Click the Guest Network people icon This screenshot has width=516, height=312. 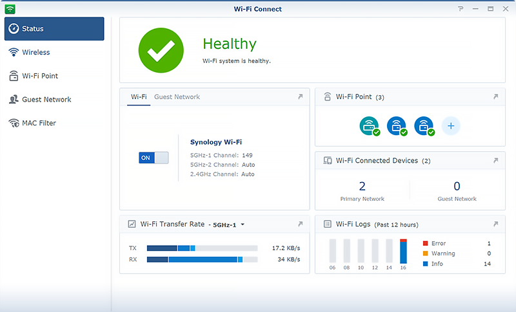14,100
